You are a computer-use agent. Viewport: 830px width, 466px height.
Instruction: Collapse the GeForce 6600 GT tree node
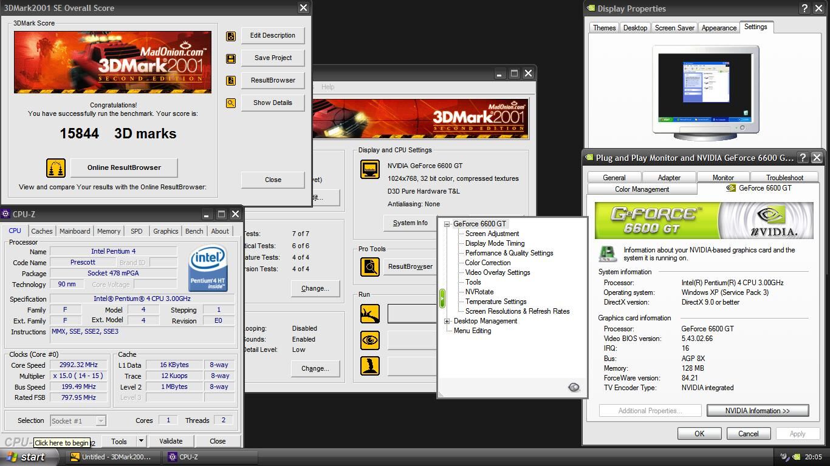click(447, 224)
